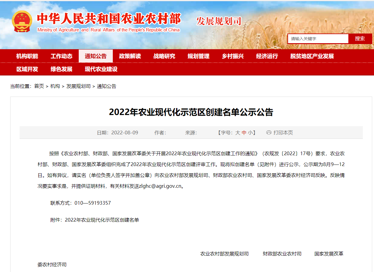Click 首页 in the breadcrumb
Screen dimensions: 374x272
[x=39, y=86]
